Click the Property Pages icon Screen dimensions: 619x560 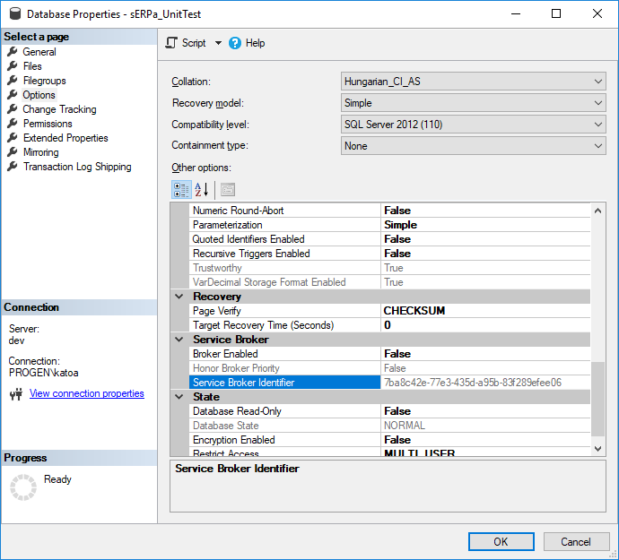pyautogui.click(x=227, y=189)
